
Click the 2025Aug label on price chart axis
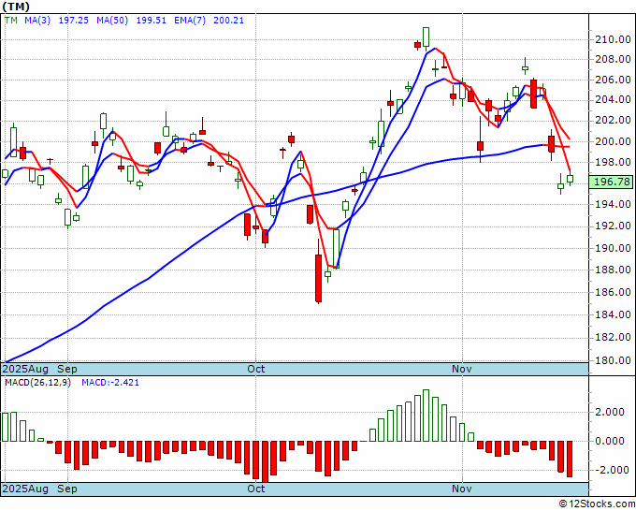point(25,369)
